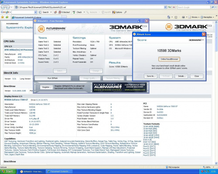
Task: Click the DirectX Info section heading
Action: click(11, 73)
